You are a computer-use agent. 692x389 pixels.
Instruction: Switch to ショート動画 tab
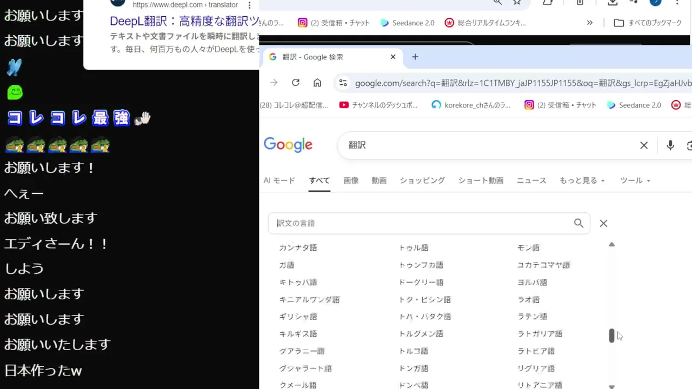(481, 180)
